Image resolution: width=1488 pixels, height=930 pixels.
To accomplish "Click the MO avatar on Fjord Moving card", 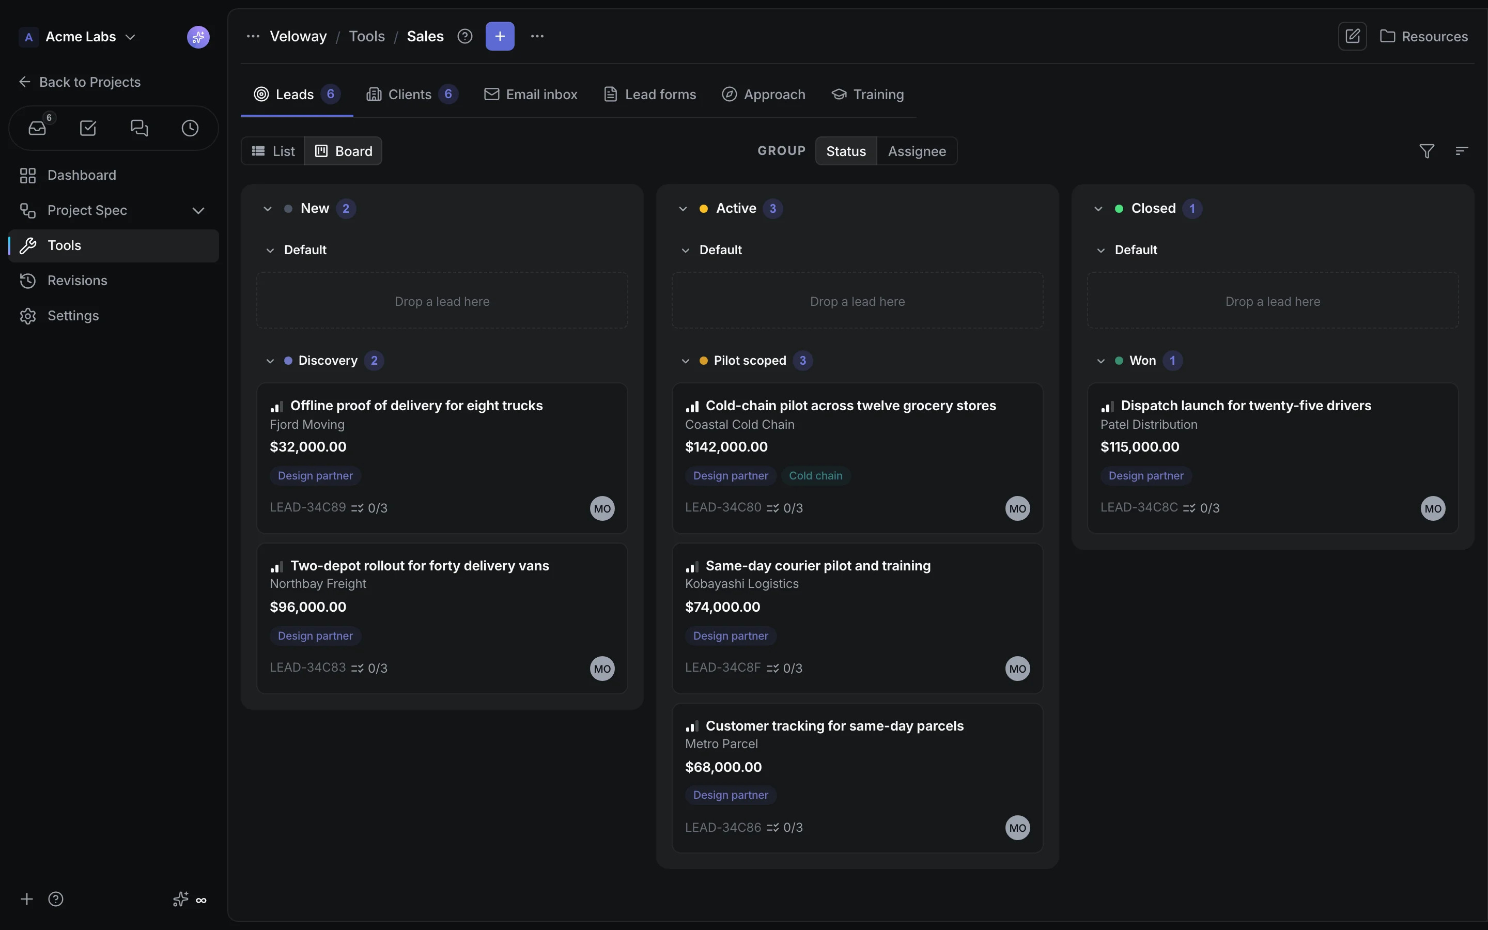I will pos(602,508).
